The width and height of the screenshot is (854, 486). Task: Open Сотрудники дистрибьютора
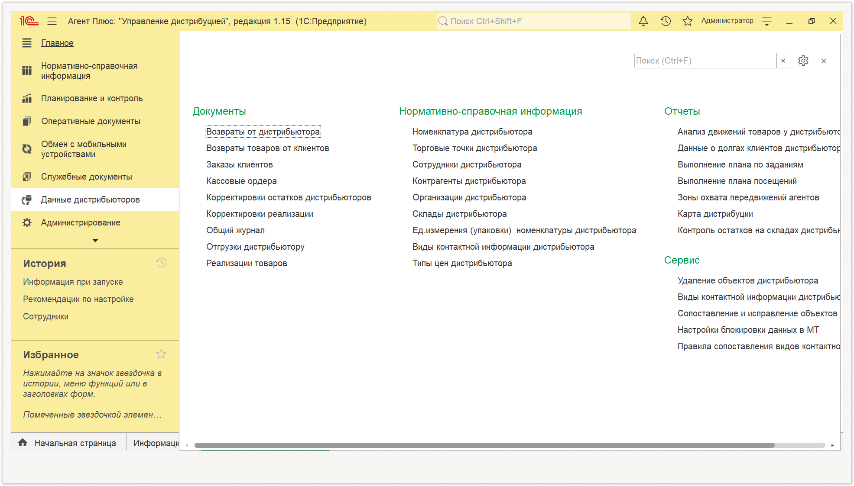(467, 164)
